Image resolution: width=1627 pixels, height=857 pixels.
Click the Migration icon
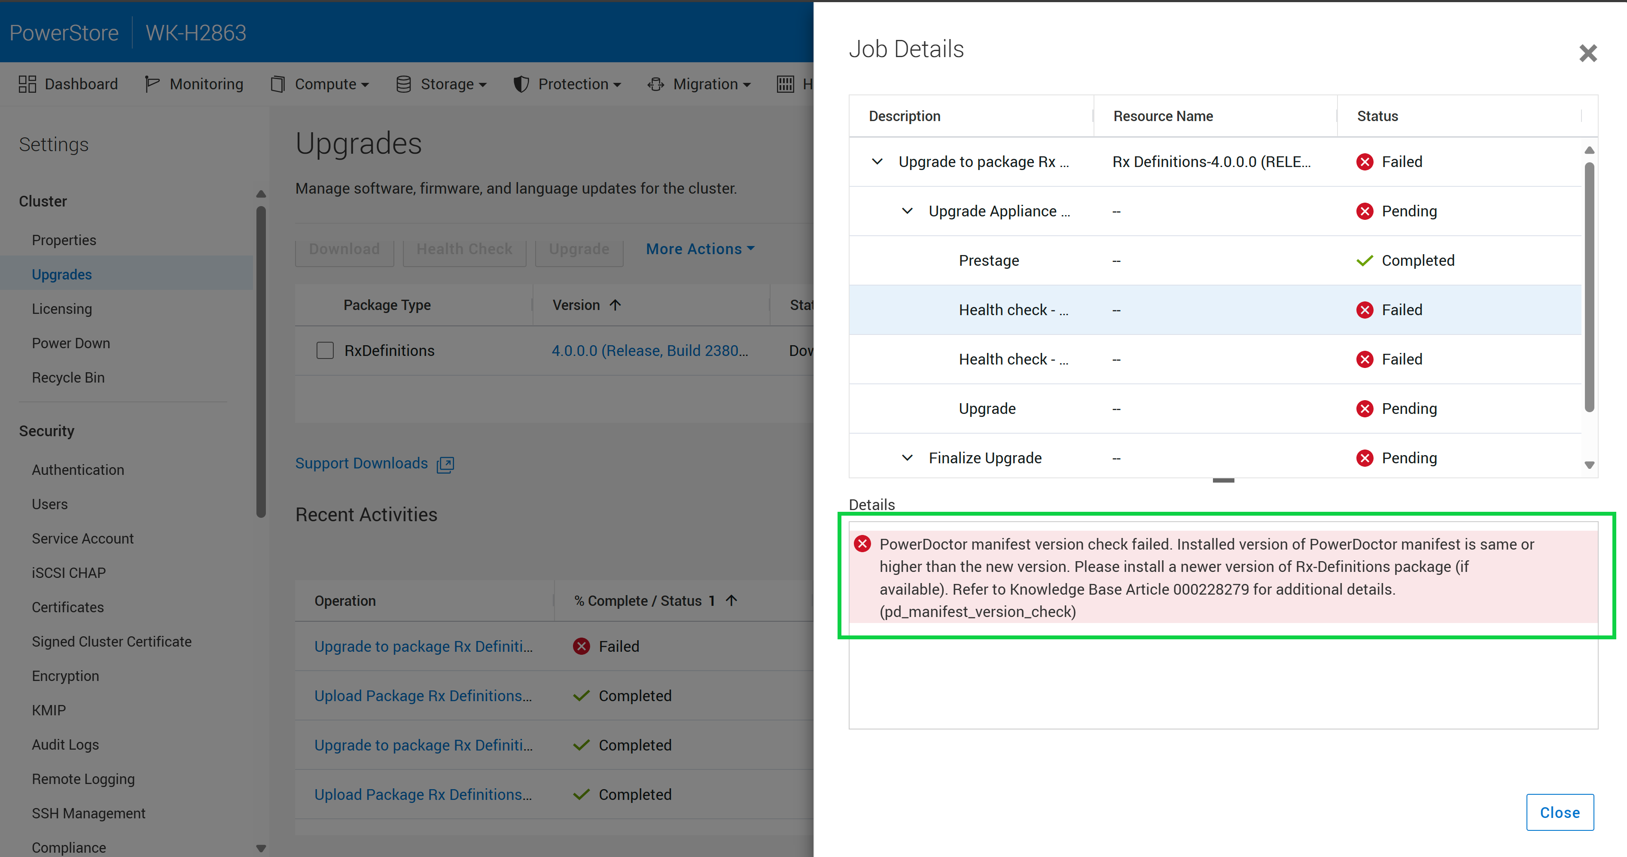(656, 83)
